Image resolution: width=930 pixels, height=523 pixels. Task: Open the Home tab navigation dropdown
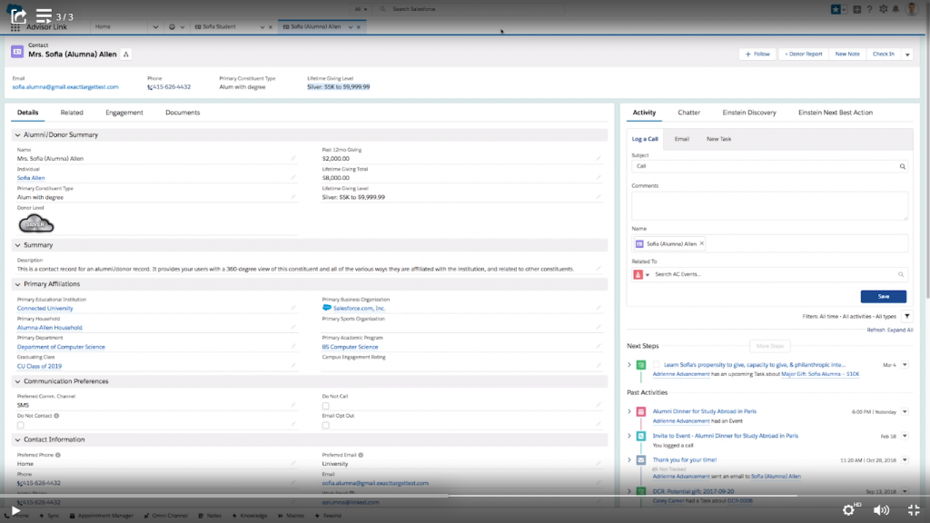pos(155,27)
